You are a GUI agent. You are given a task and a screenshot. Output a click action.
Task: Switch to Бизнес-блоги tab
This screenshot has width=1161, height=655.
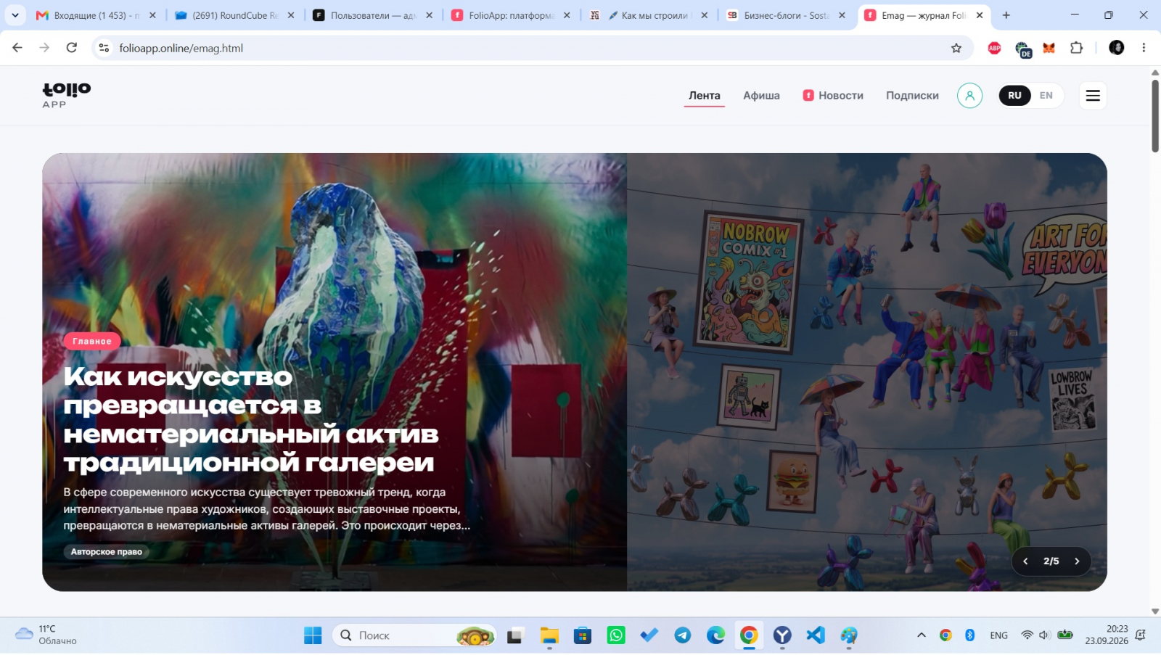point(787,15)
